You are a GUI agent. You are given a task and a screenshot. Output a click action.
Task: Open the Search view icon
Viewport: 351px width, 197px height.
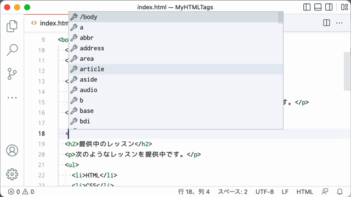coord(12,50)
